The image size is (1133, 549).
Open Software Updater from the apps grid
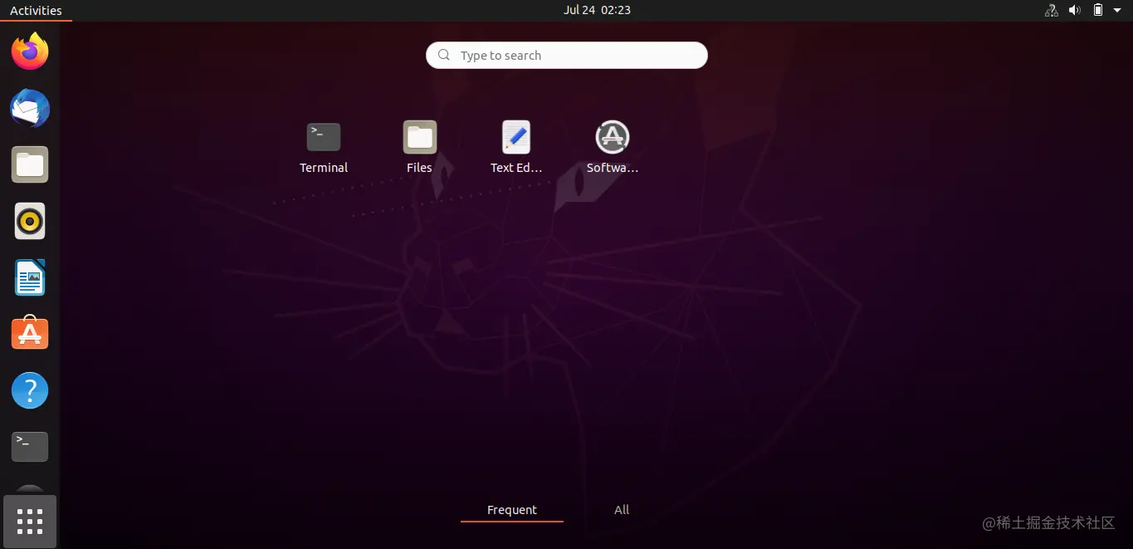click(x=613, y=148)
